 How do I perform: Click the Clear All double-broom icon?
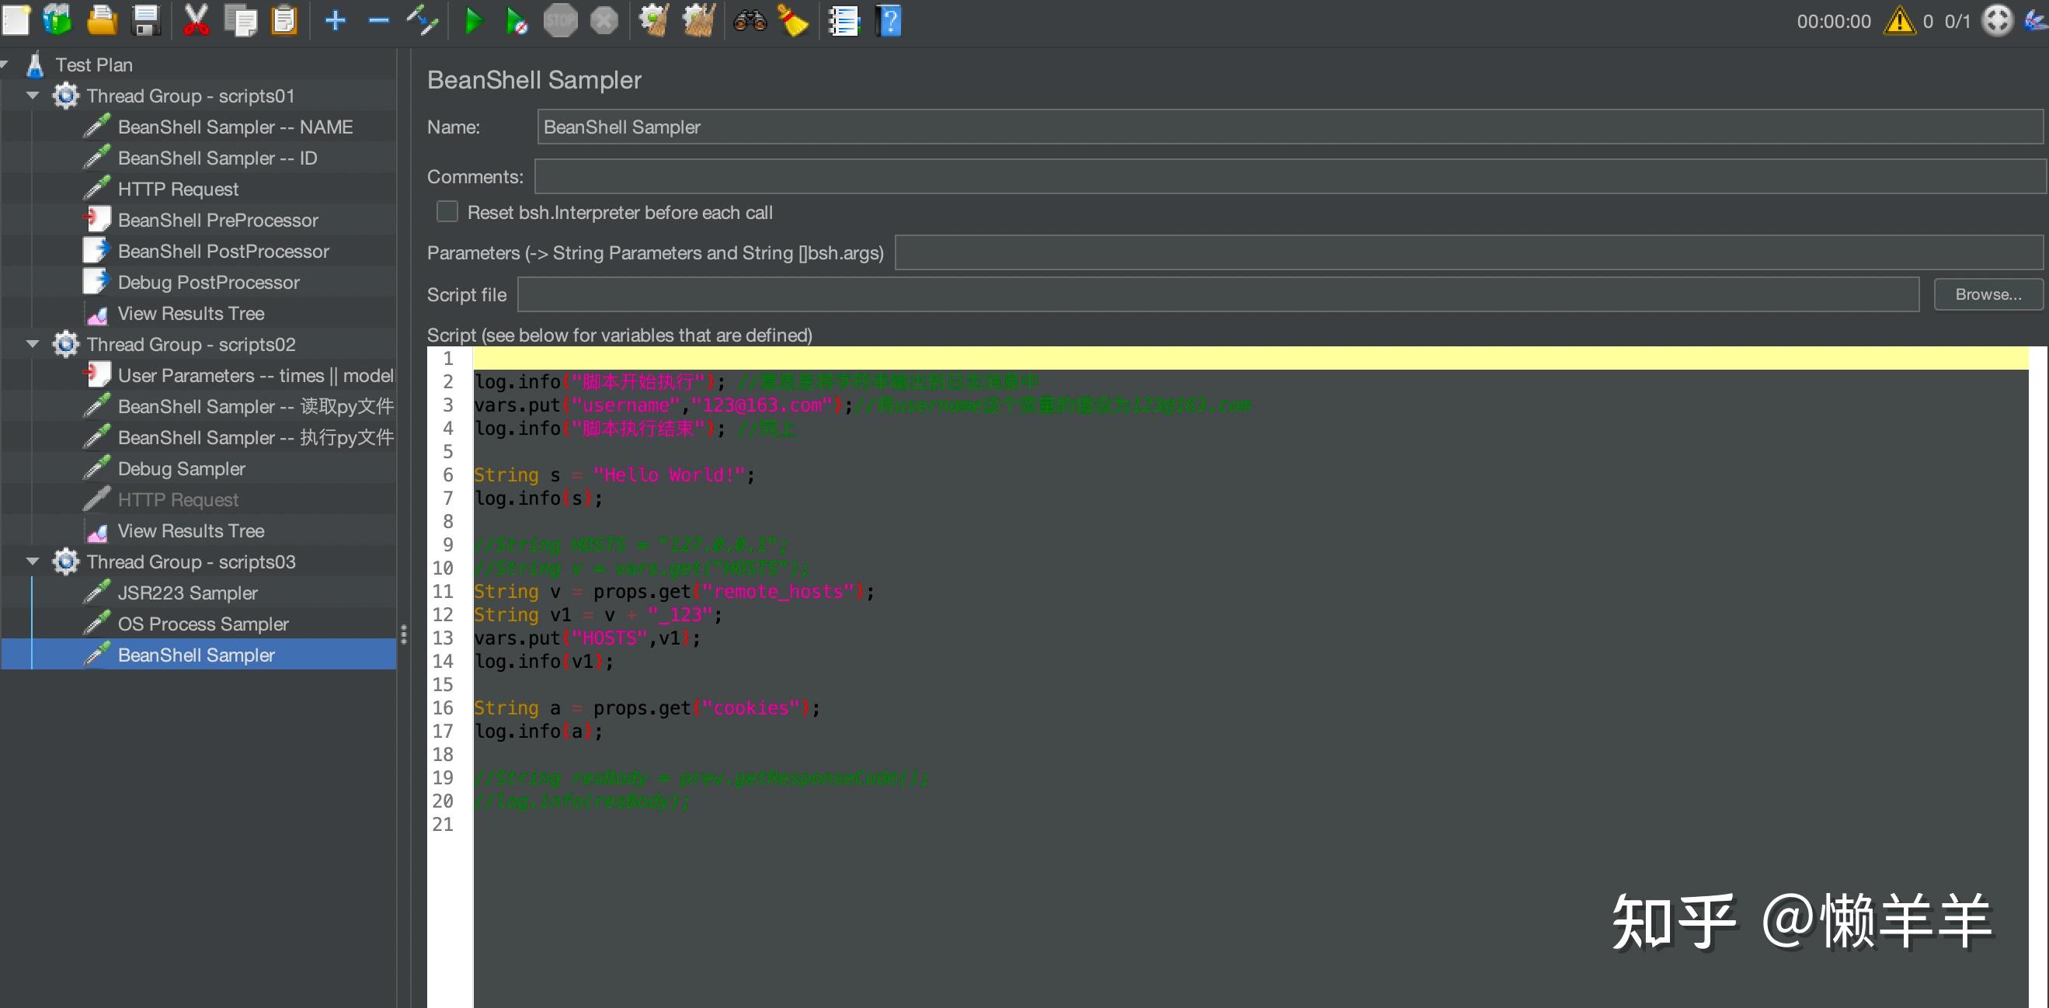point(699,21)
